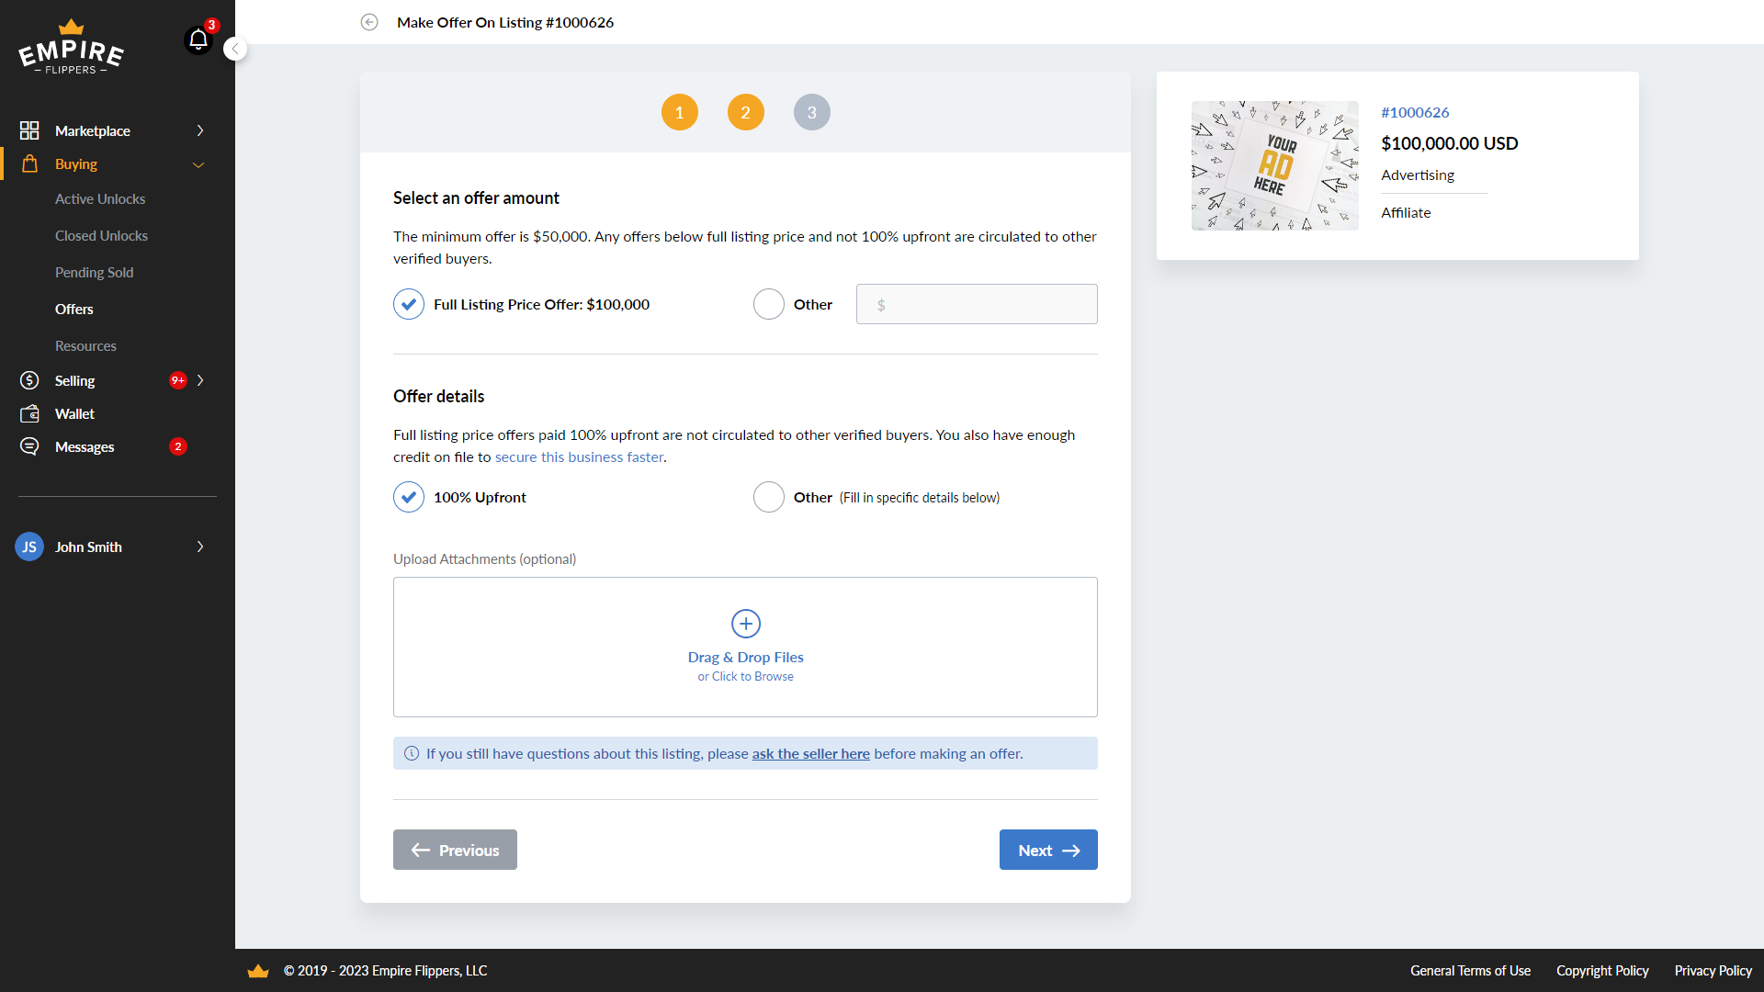
Task: Collapse the sidebar with the arrow toggle
Action: 235,49
